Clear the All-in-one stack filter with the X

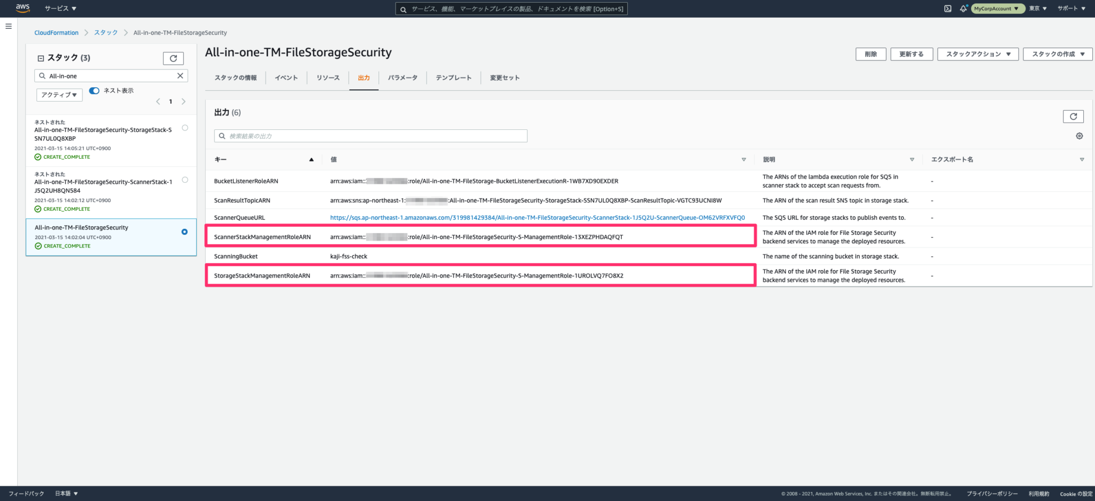[x=180, y=75]
